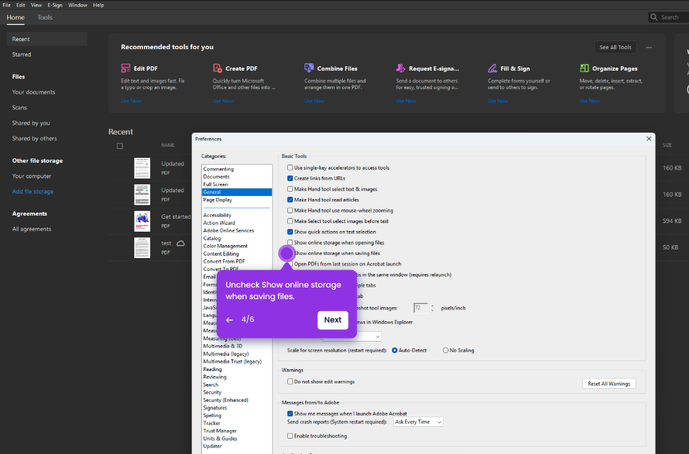This screenshot has width=689, height=454.
Task: Click the Search magnifier icon
Action: (x=654, y=17)
